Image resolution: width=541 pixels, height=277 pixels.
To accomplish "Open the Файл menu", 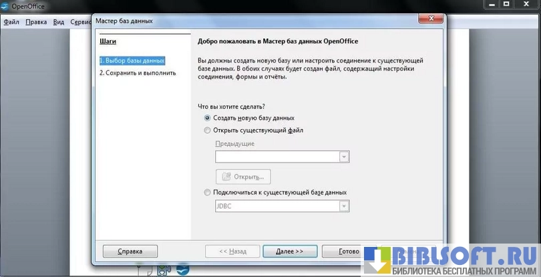I will (11, 21).
